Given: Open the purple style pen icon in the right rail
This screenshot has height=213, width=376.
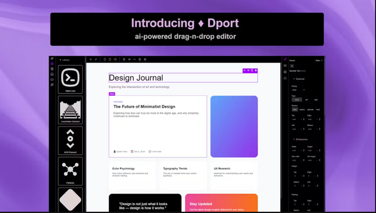Looking at the screenshot, I should [x=285, y=59].
